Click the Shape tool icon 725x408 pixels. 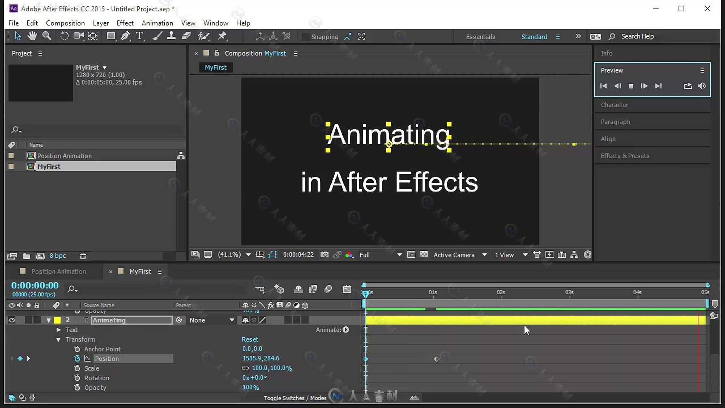110,36
